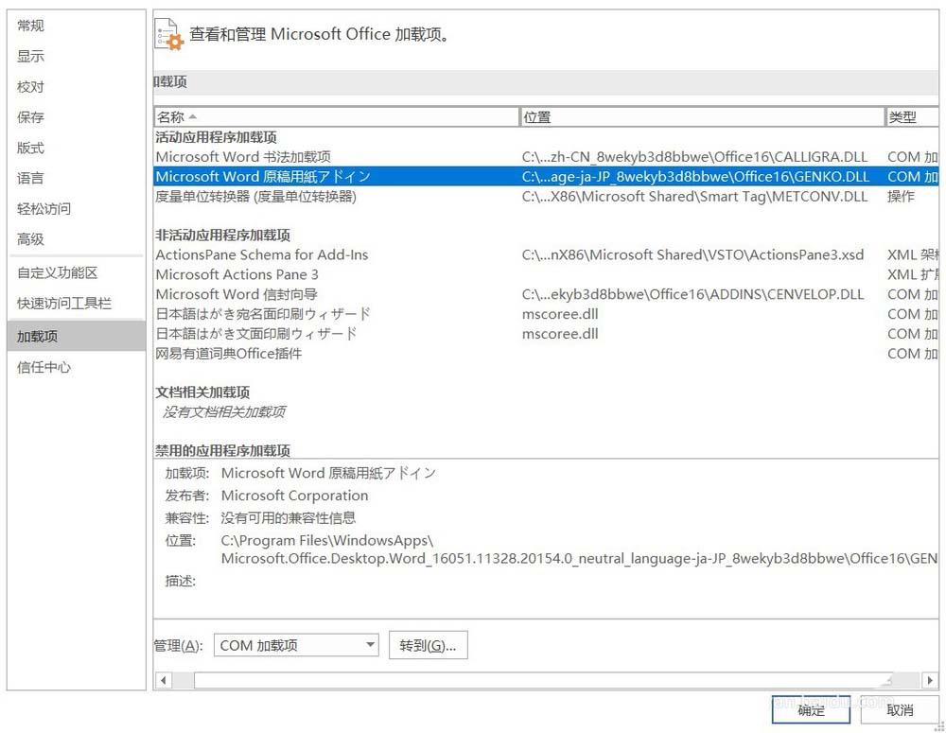Sort by the 位置 column header
This screenshot has height=733, width=946.
click(x=702, y=117)
